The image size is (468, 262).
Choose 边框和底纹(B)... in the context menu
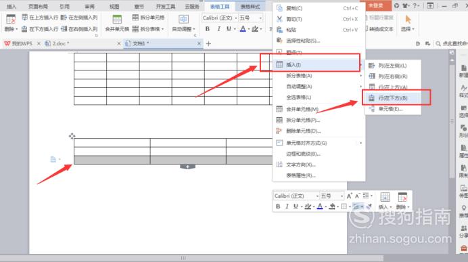[x=319, y=154]
